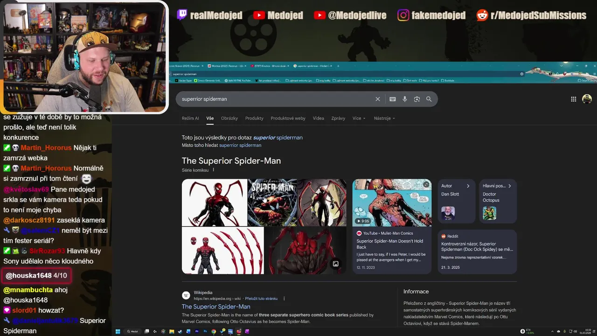
Task: Clear the Google search box text
Action: pos(378,99)
